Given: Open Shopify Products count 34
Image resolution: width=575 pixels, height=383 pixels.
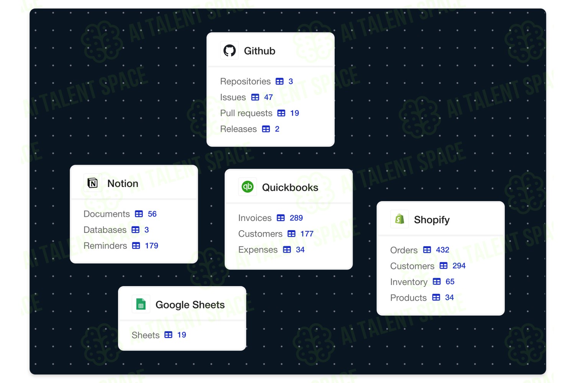Looking at the screenshot, I should pyautogui.click(x=449, y=298).
